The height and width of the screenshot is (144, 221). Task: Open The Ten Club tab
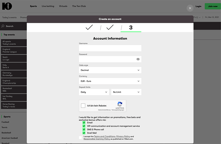(x=78, y=6)
